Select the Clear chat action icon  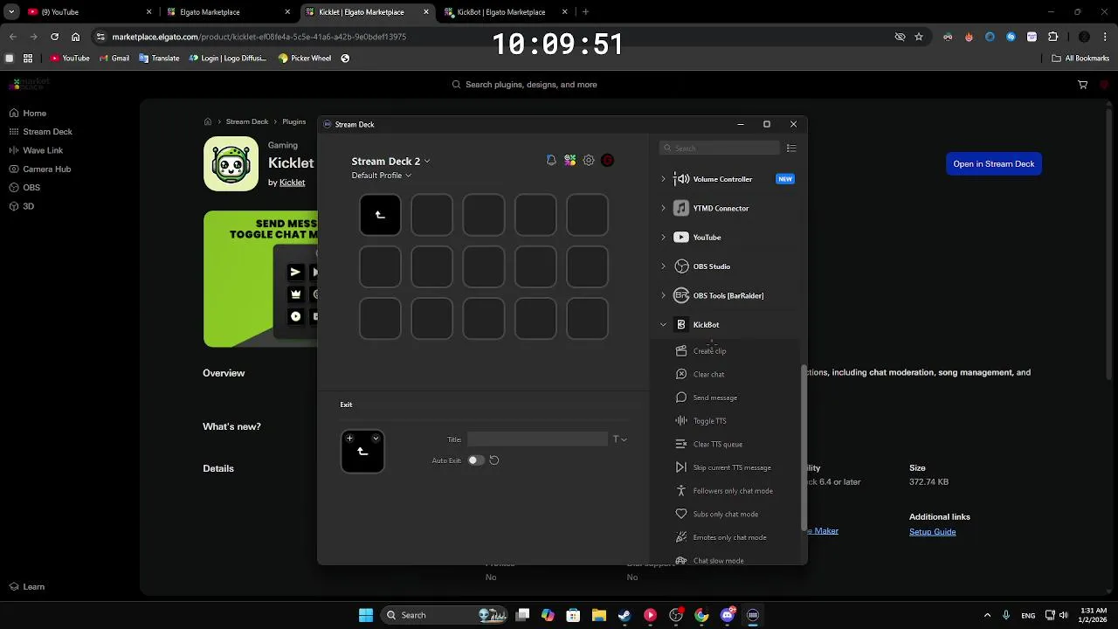pos(681,374)
